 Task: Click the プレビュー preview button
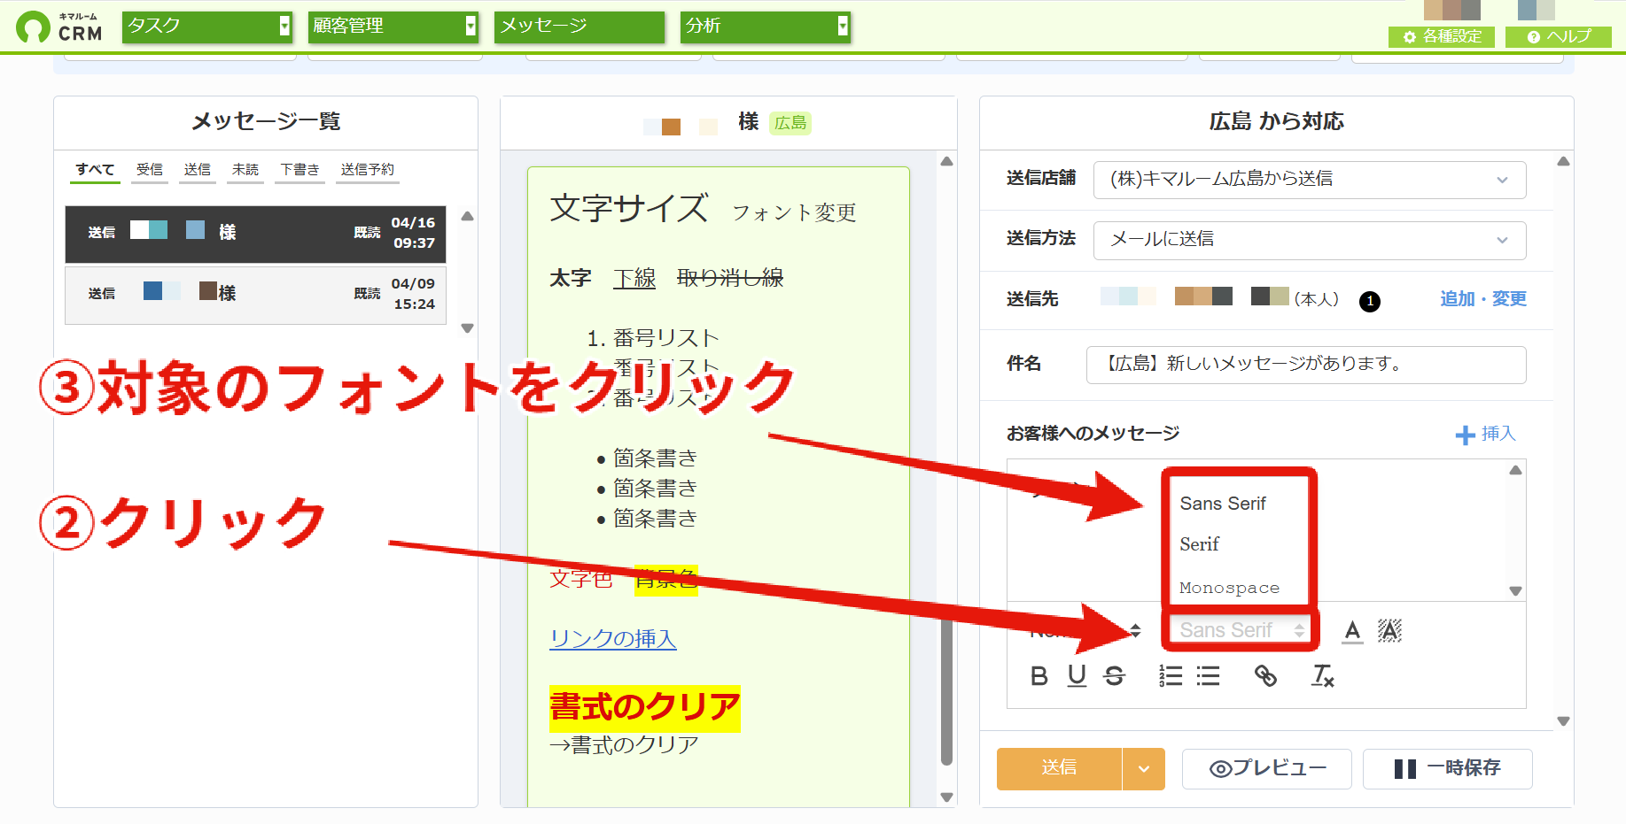[1267, 768]
